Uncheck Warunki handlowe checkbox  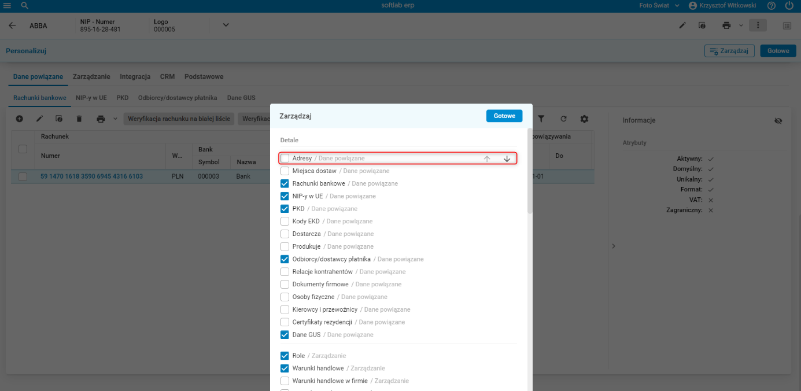tap(285, 368)
